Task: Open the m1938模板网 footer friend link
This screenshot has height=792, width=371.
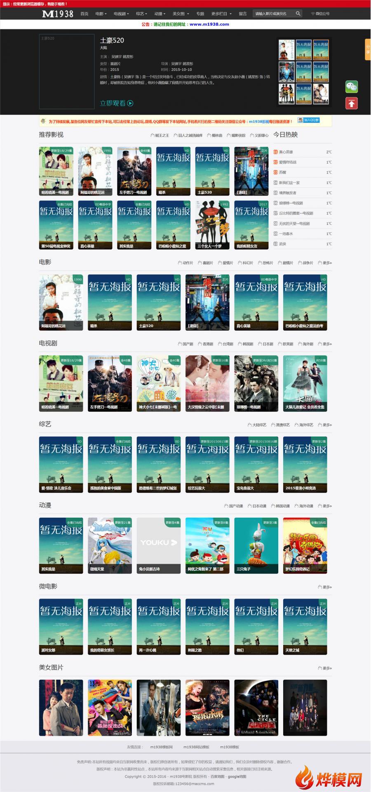Action: tap(162, 747)
